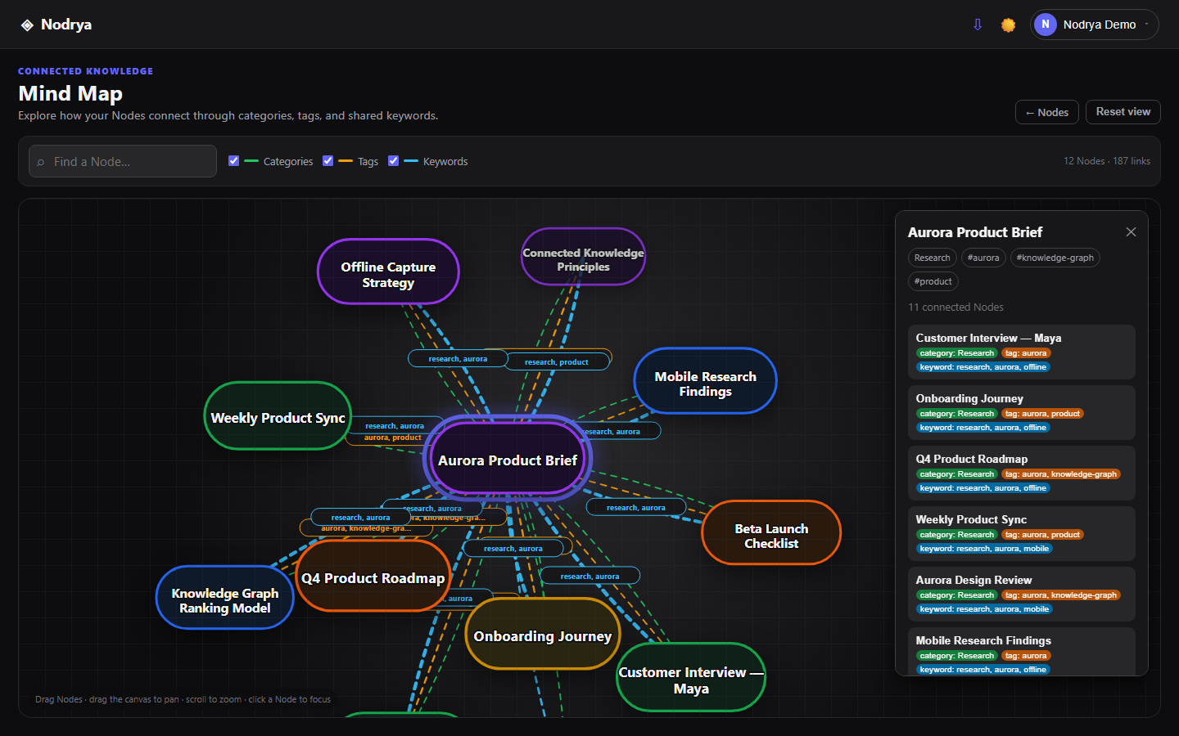Image resolution: width=1179 pixels, height=736 pixels.
Task: Open the Nodrya Demo account dropdown
Action: pyautogui.click(x=1095, y=25)
